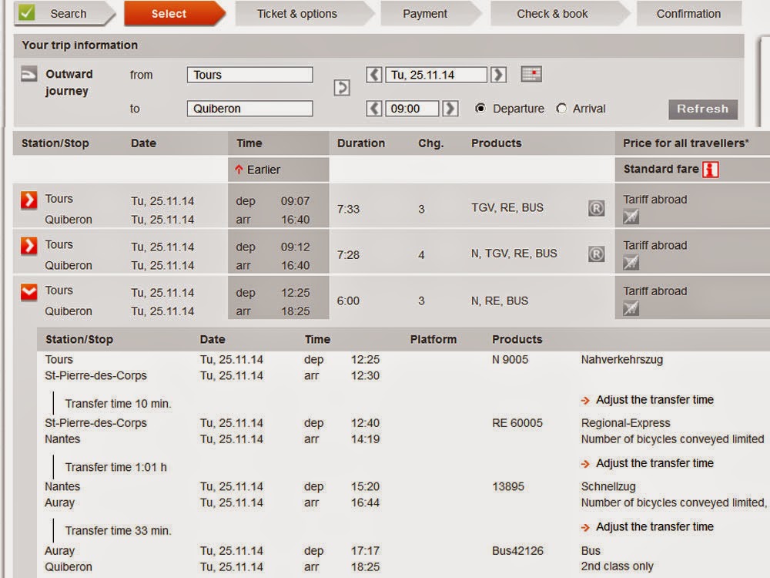
Task: Click 'Transfer time 1:01 h' text
Action: (116, 468)
